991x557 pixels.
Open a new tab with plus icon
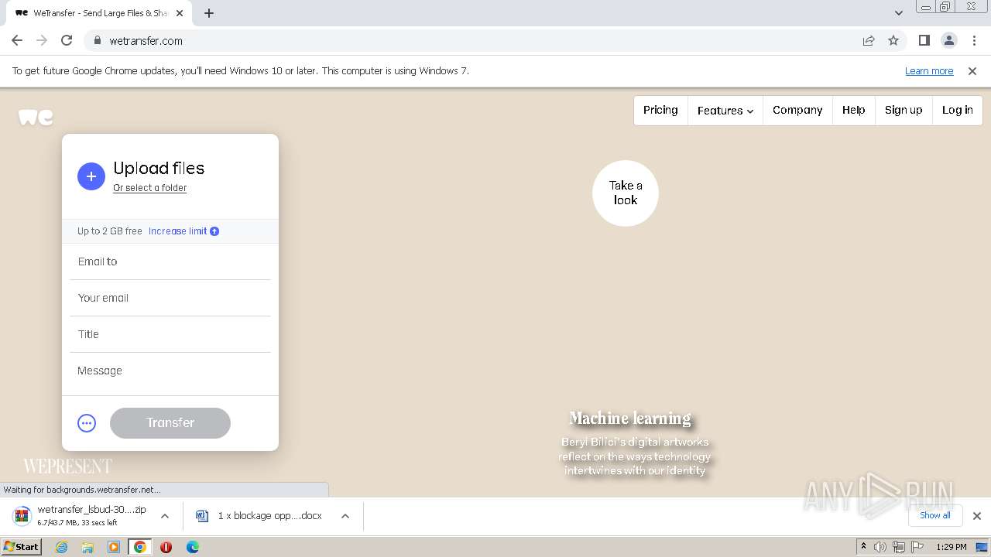pyautogui.click(x=209, y=13)
